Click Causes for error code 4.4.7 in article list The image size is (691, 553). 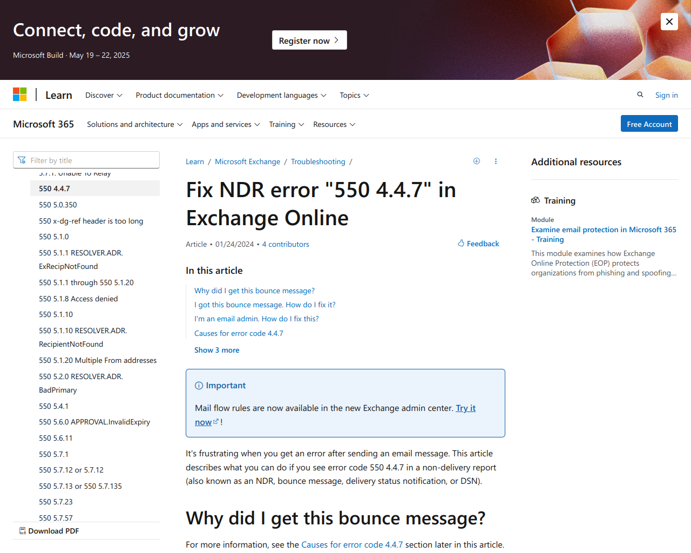(x=239, y=333)
